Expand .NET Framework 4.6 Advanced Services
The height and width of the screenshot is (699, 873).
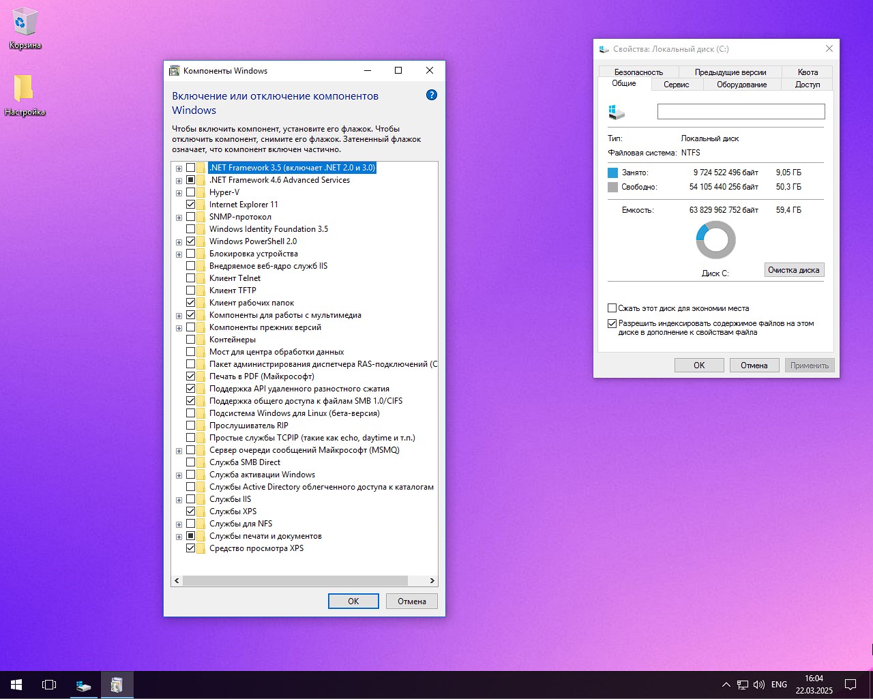pyautogui.click(x=179, y=181)
